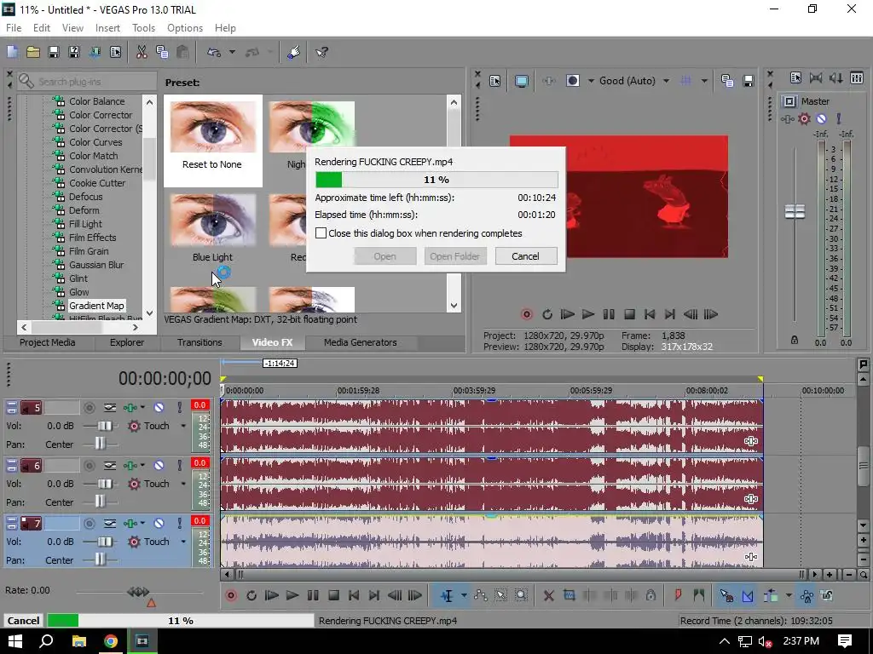Click the Open Folder button in dialog
The width and height of the screenshot is (873, 654).
tap(455, 256)
